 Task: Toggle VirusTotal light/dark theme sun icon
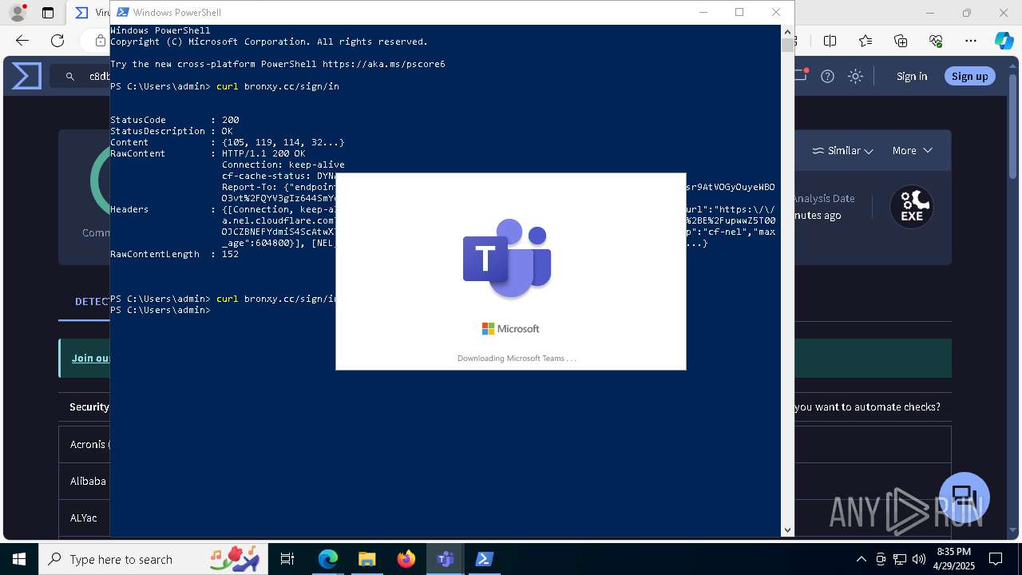click(x=856, y=76)
